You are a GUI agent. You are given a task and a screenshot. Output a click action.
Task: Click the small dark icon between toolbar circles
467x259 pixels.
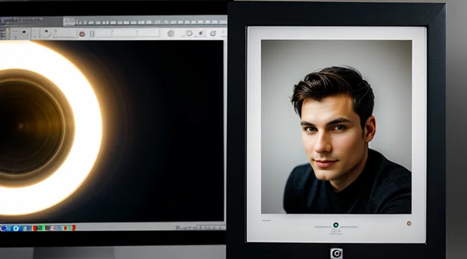tap(200, 33)
